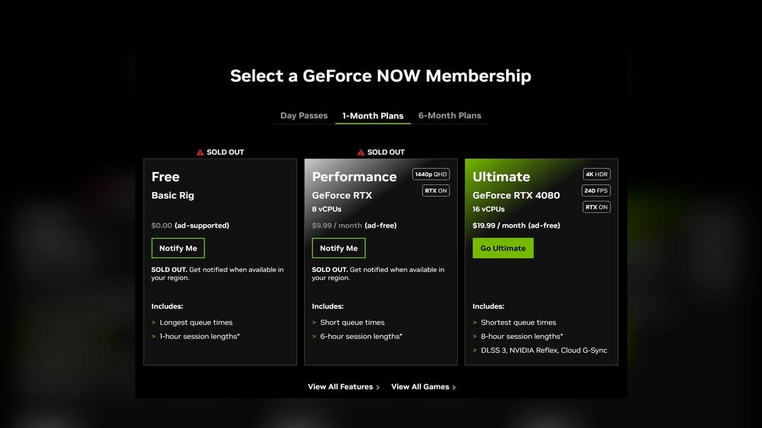Click the 8-hour session lengths feature
The height and width of the screenshot is (428, 762).
[522, 337]
